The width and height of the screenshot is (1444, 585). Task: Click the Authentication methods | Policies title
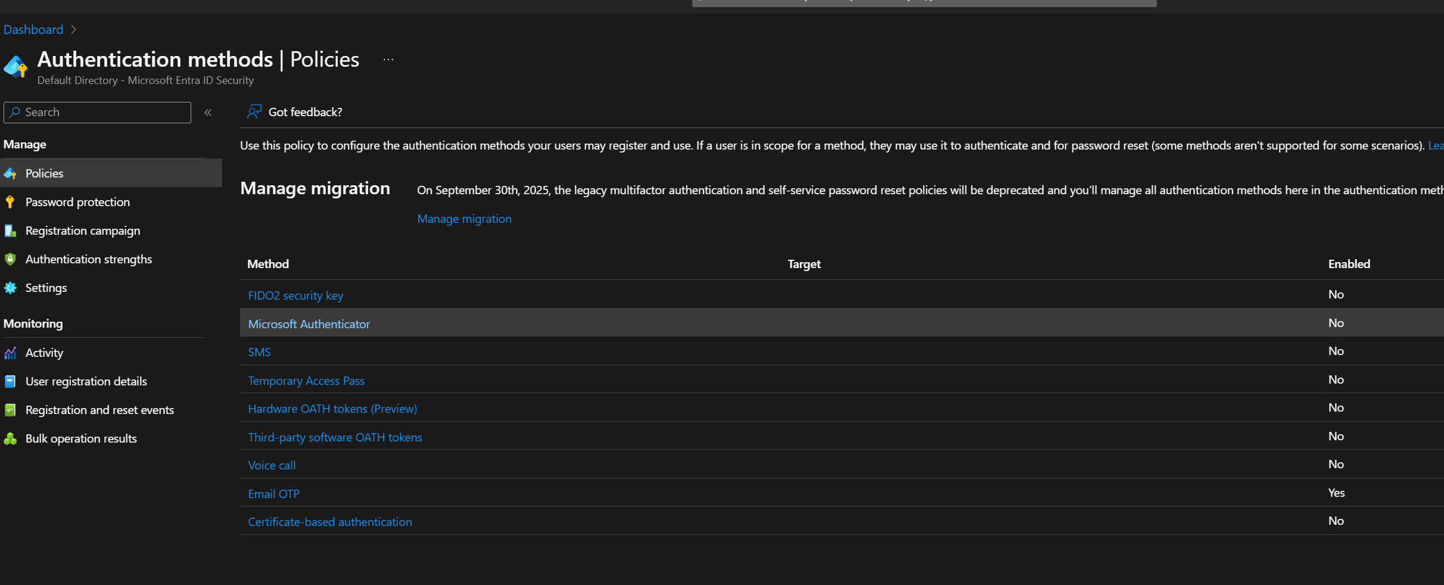tap(198, 59)
